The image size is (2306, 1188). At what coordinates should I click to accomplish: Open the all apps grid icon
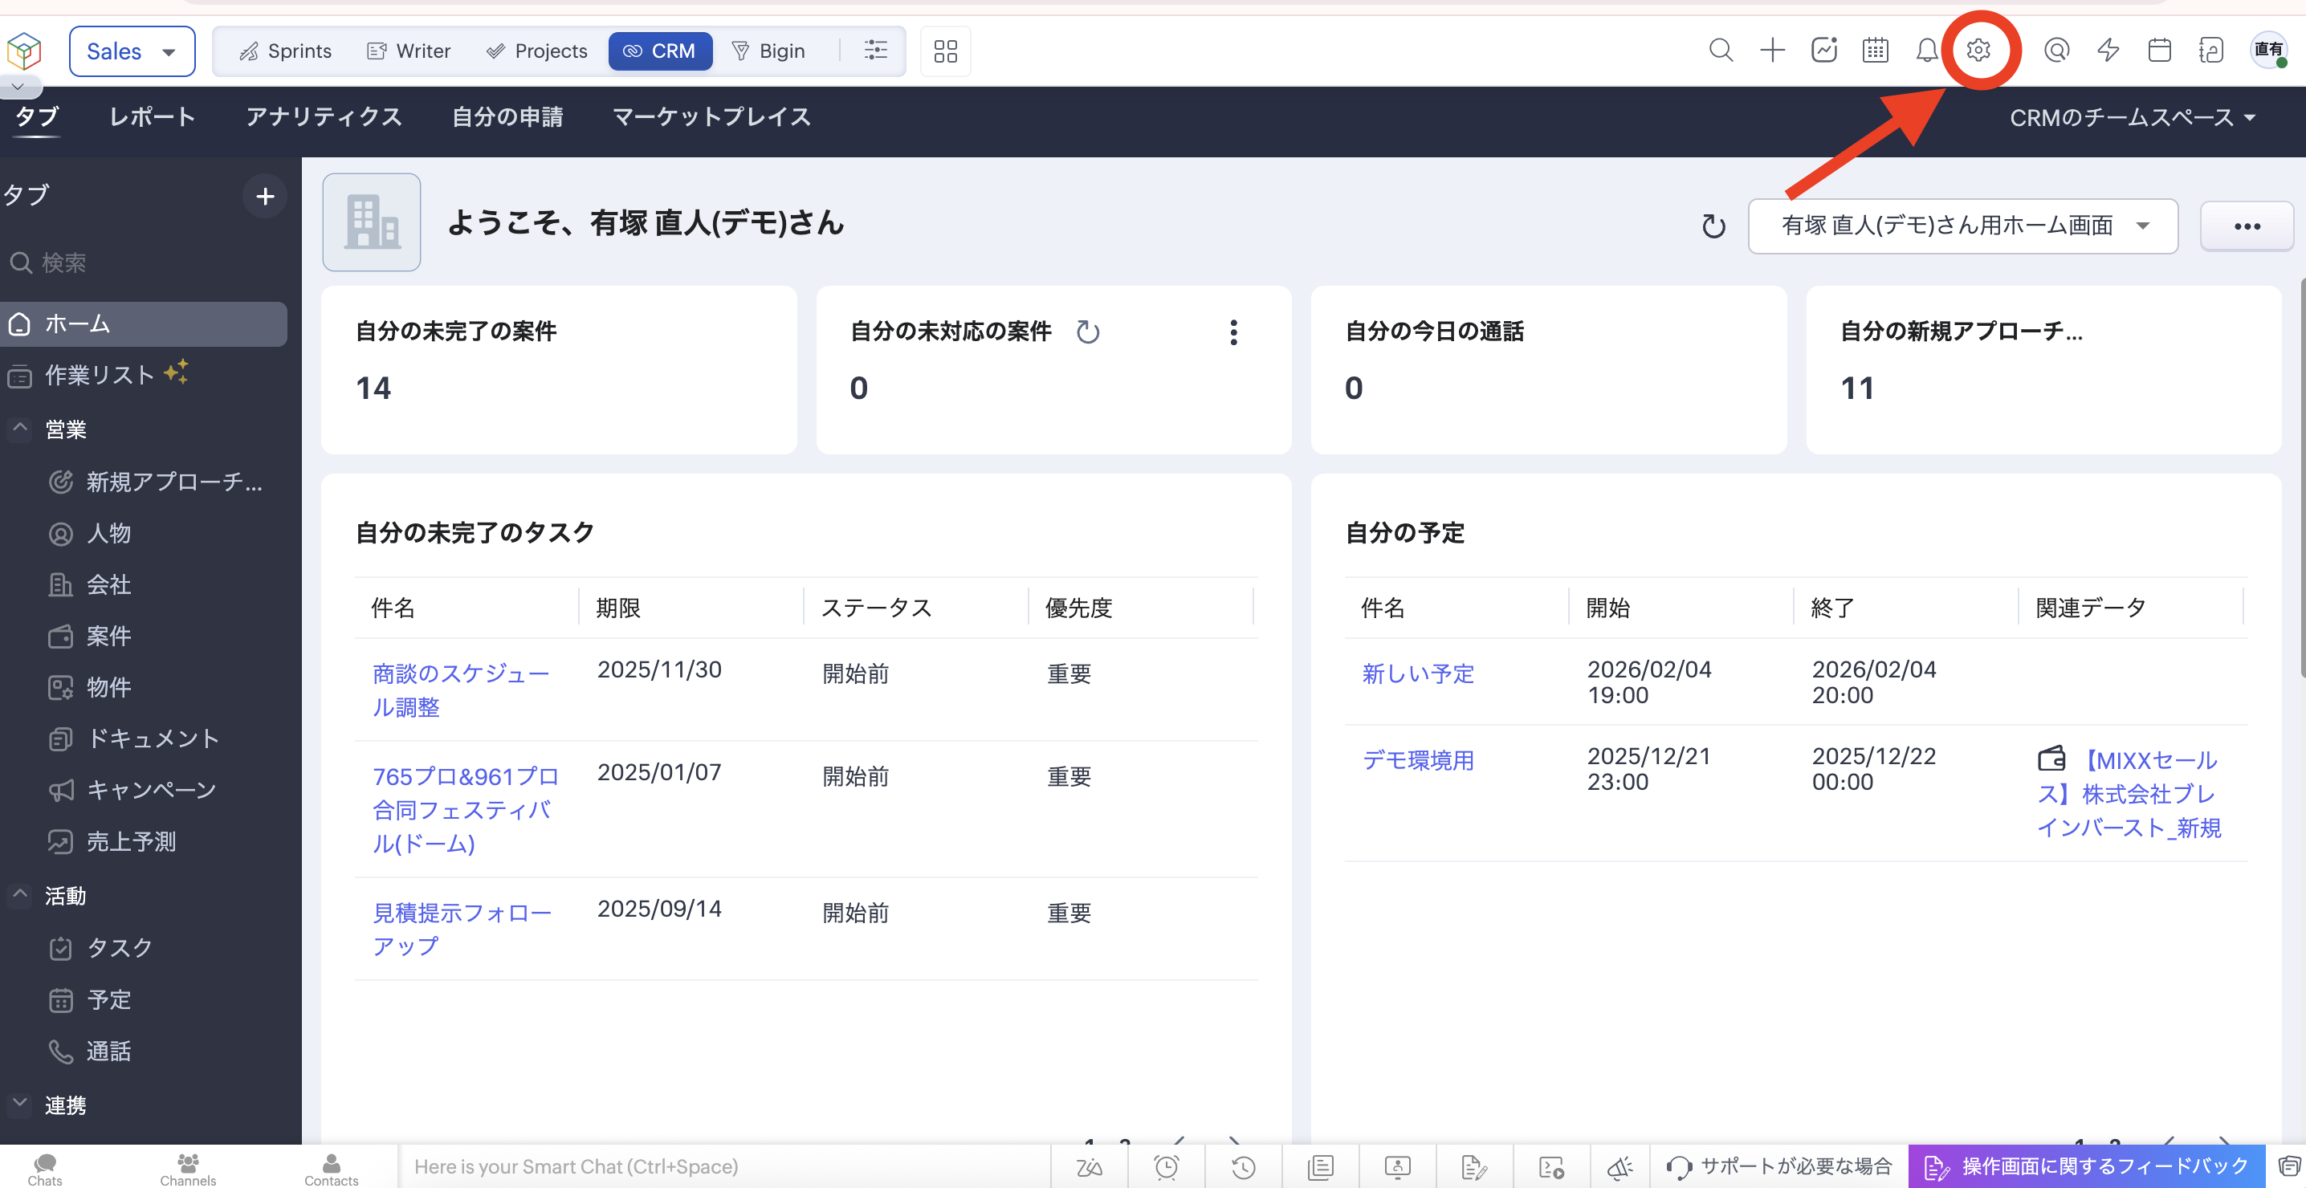945,51
